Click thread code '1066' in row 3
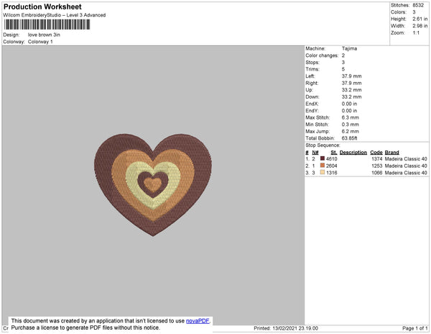The width and height of the screenshot is (431, 334). [x=377, y=173]
